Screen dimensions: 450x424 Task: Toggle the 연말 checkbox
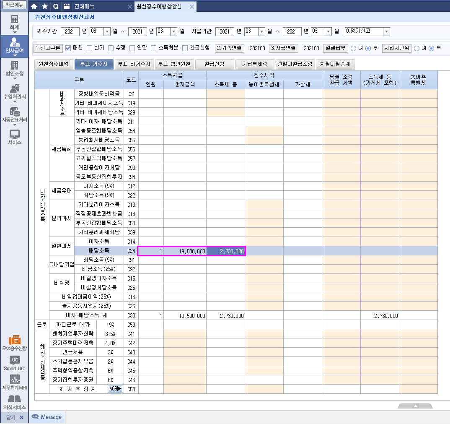132,48
